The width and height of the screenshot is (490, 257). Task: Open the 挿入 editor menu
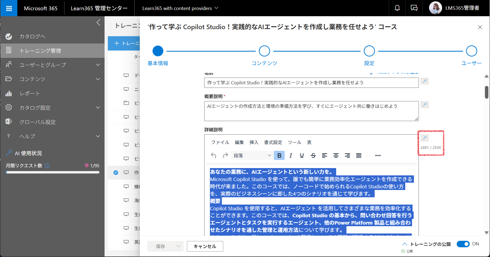click(x=254, y=142)
